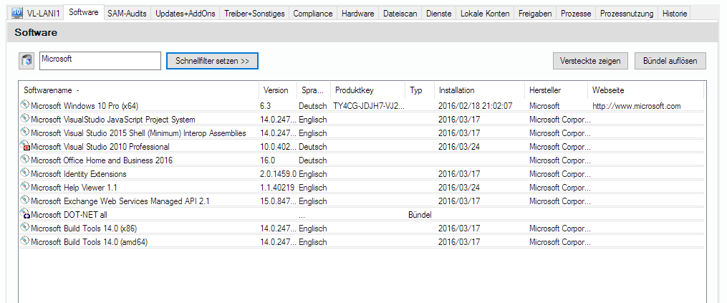
Task: Click icon of Microsoft Help Viewer 1.1 row
Action: [25, 188]
